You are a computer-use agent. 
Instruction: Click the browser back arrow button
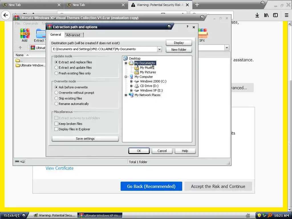[6, 15]
